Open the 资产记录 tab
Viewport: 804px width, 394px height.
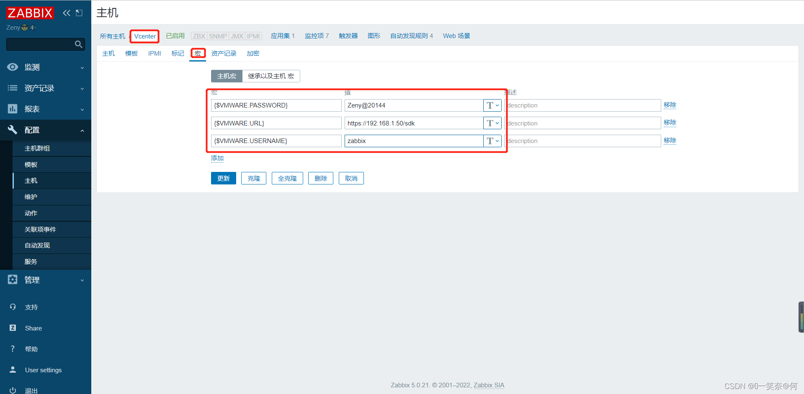coord(224,54)
